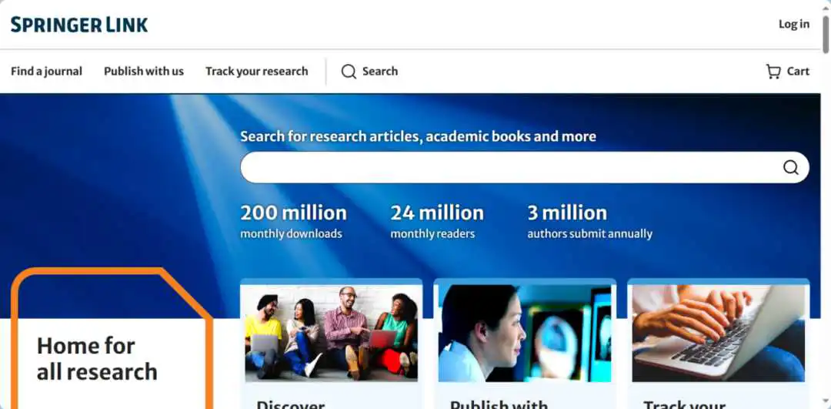Click the Springer Link logo
Image resolution: width=831 pixels, height=409 pixels.
point(79,25)
